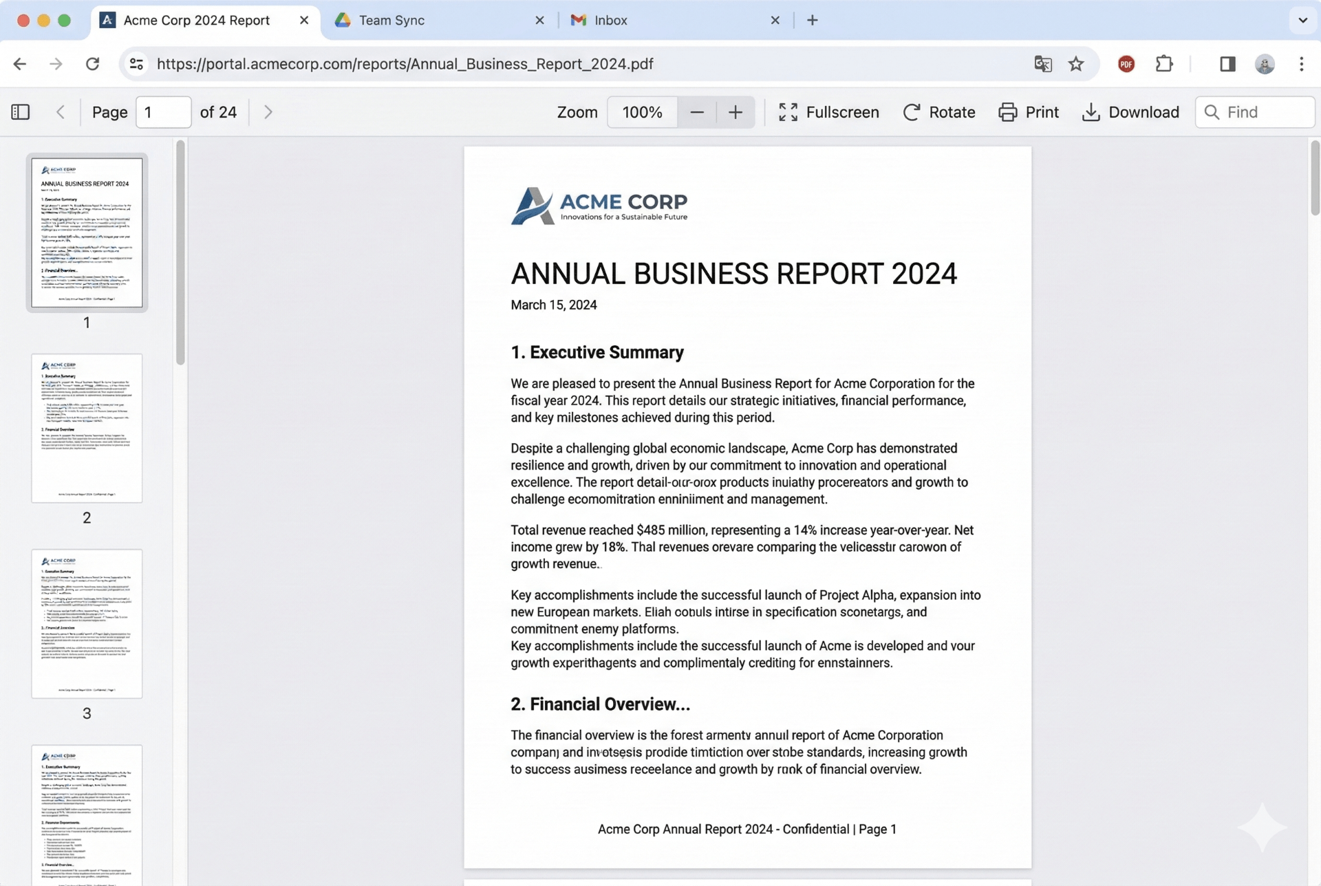Zoom in with the plus button

tap(735, 111)
